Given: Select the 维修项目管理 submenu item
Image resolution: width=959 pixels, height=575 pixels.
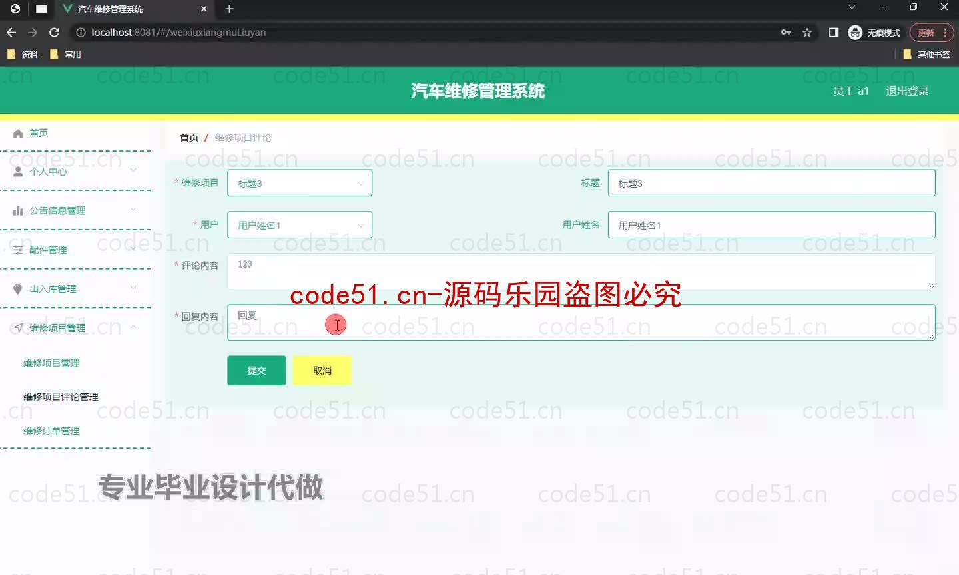Looking at the screenshot, I should pyautogui.click(x=51, y=363).
